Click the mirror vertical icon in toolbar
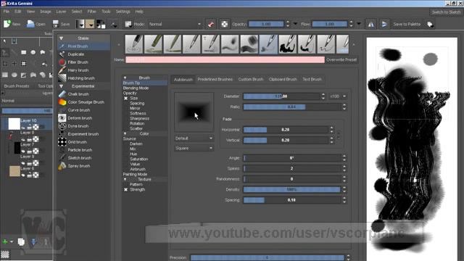464x261 pixels. point(384,24)
